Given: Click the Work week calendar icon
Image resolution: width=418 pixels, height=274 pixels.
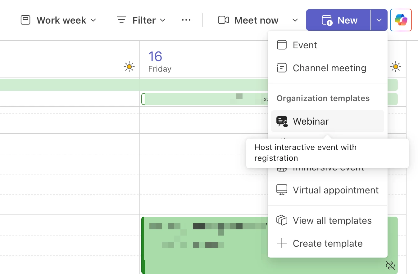Looking at the screenshot, I should [x=25, y=20].
